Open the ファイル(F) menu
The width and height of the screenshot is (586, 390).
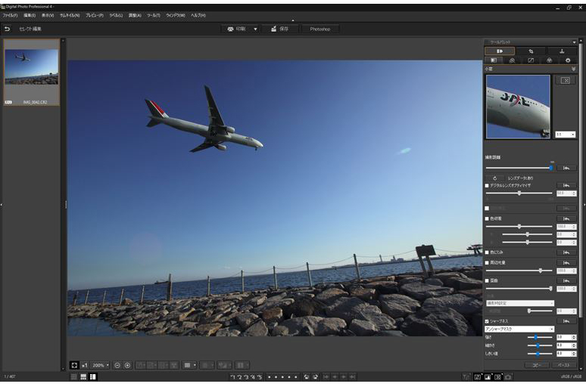tap(10, 15)
